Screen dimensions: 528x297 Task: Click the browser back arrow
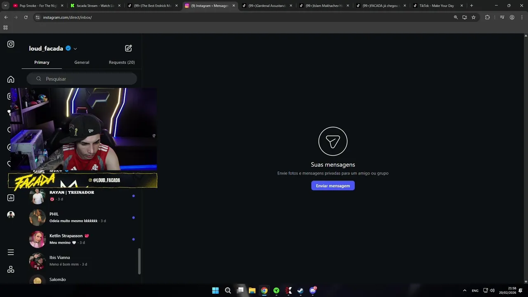point(6,17)
